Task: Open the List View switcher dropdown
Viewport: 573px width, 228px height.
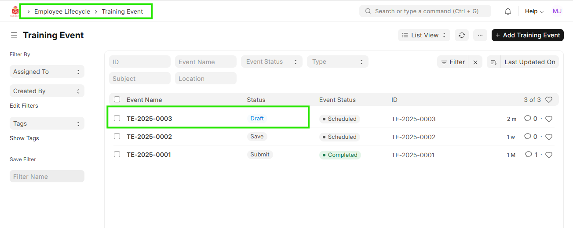Action: [424, 35]
